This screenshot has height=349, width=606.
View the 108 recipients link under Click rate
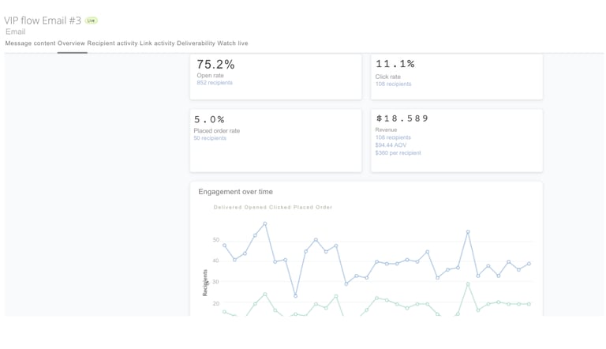click(393, 84)
